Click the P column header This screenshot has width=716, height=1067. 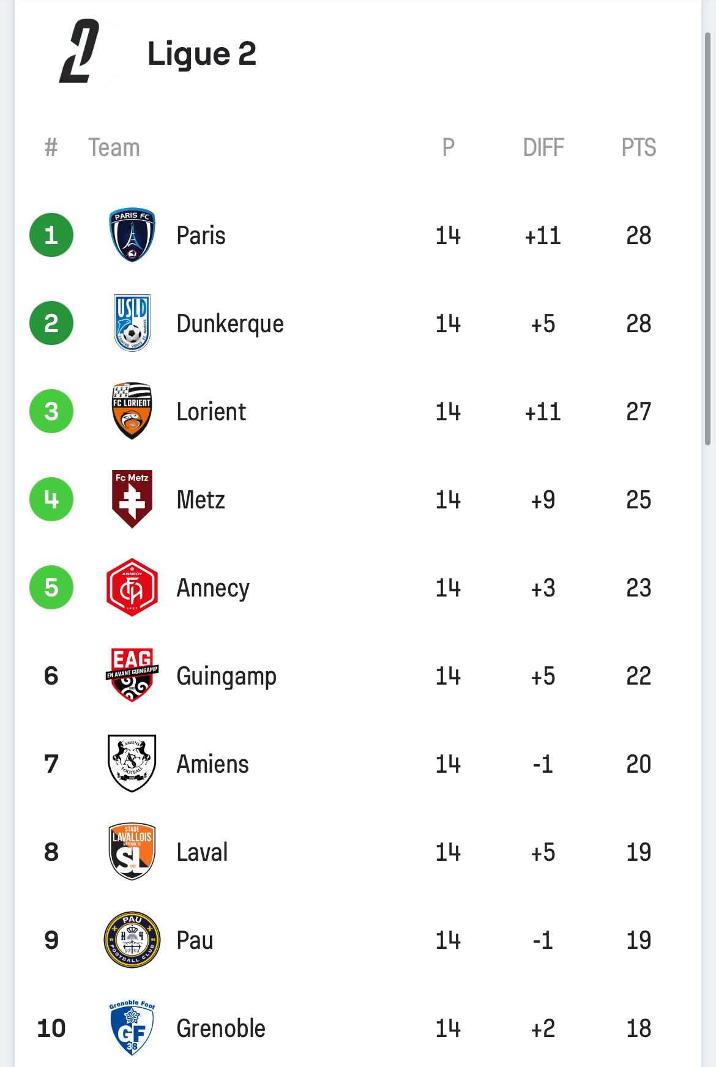(x=449, y=147)
